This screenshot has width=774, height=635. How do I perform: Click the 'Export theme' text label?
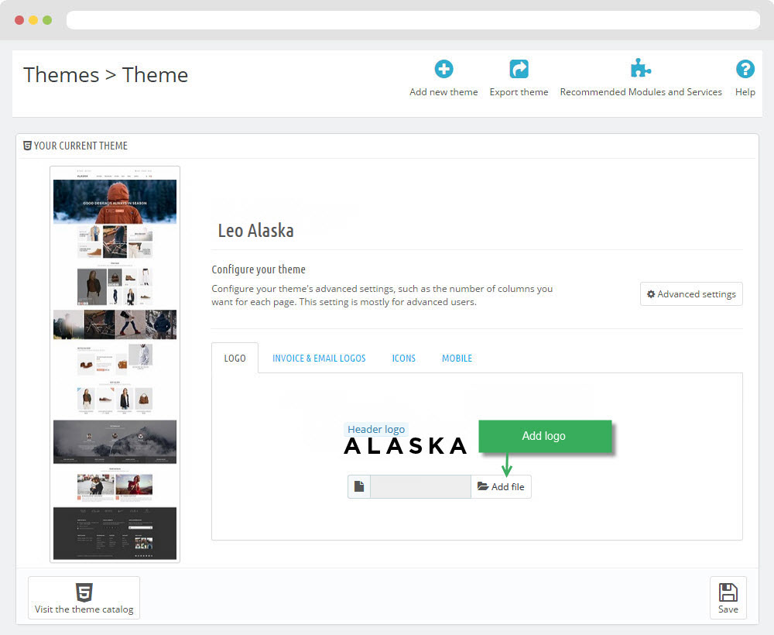coord(519,92)
